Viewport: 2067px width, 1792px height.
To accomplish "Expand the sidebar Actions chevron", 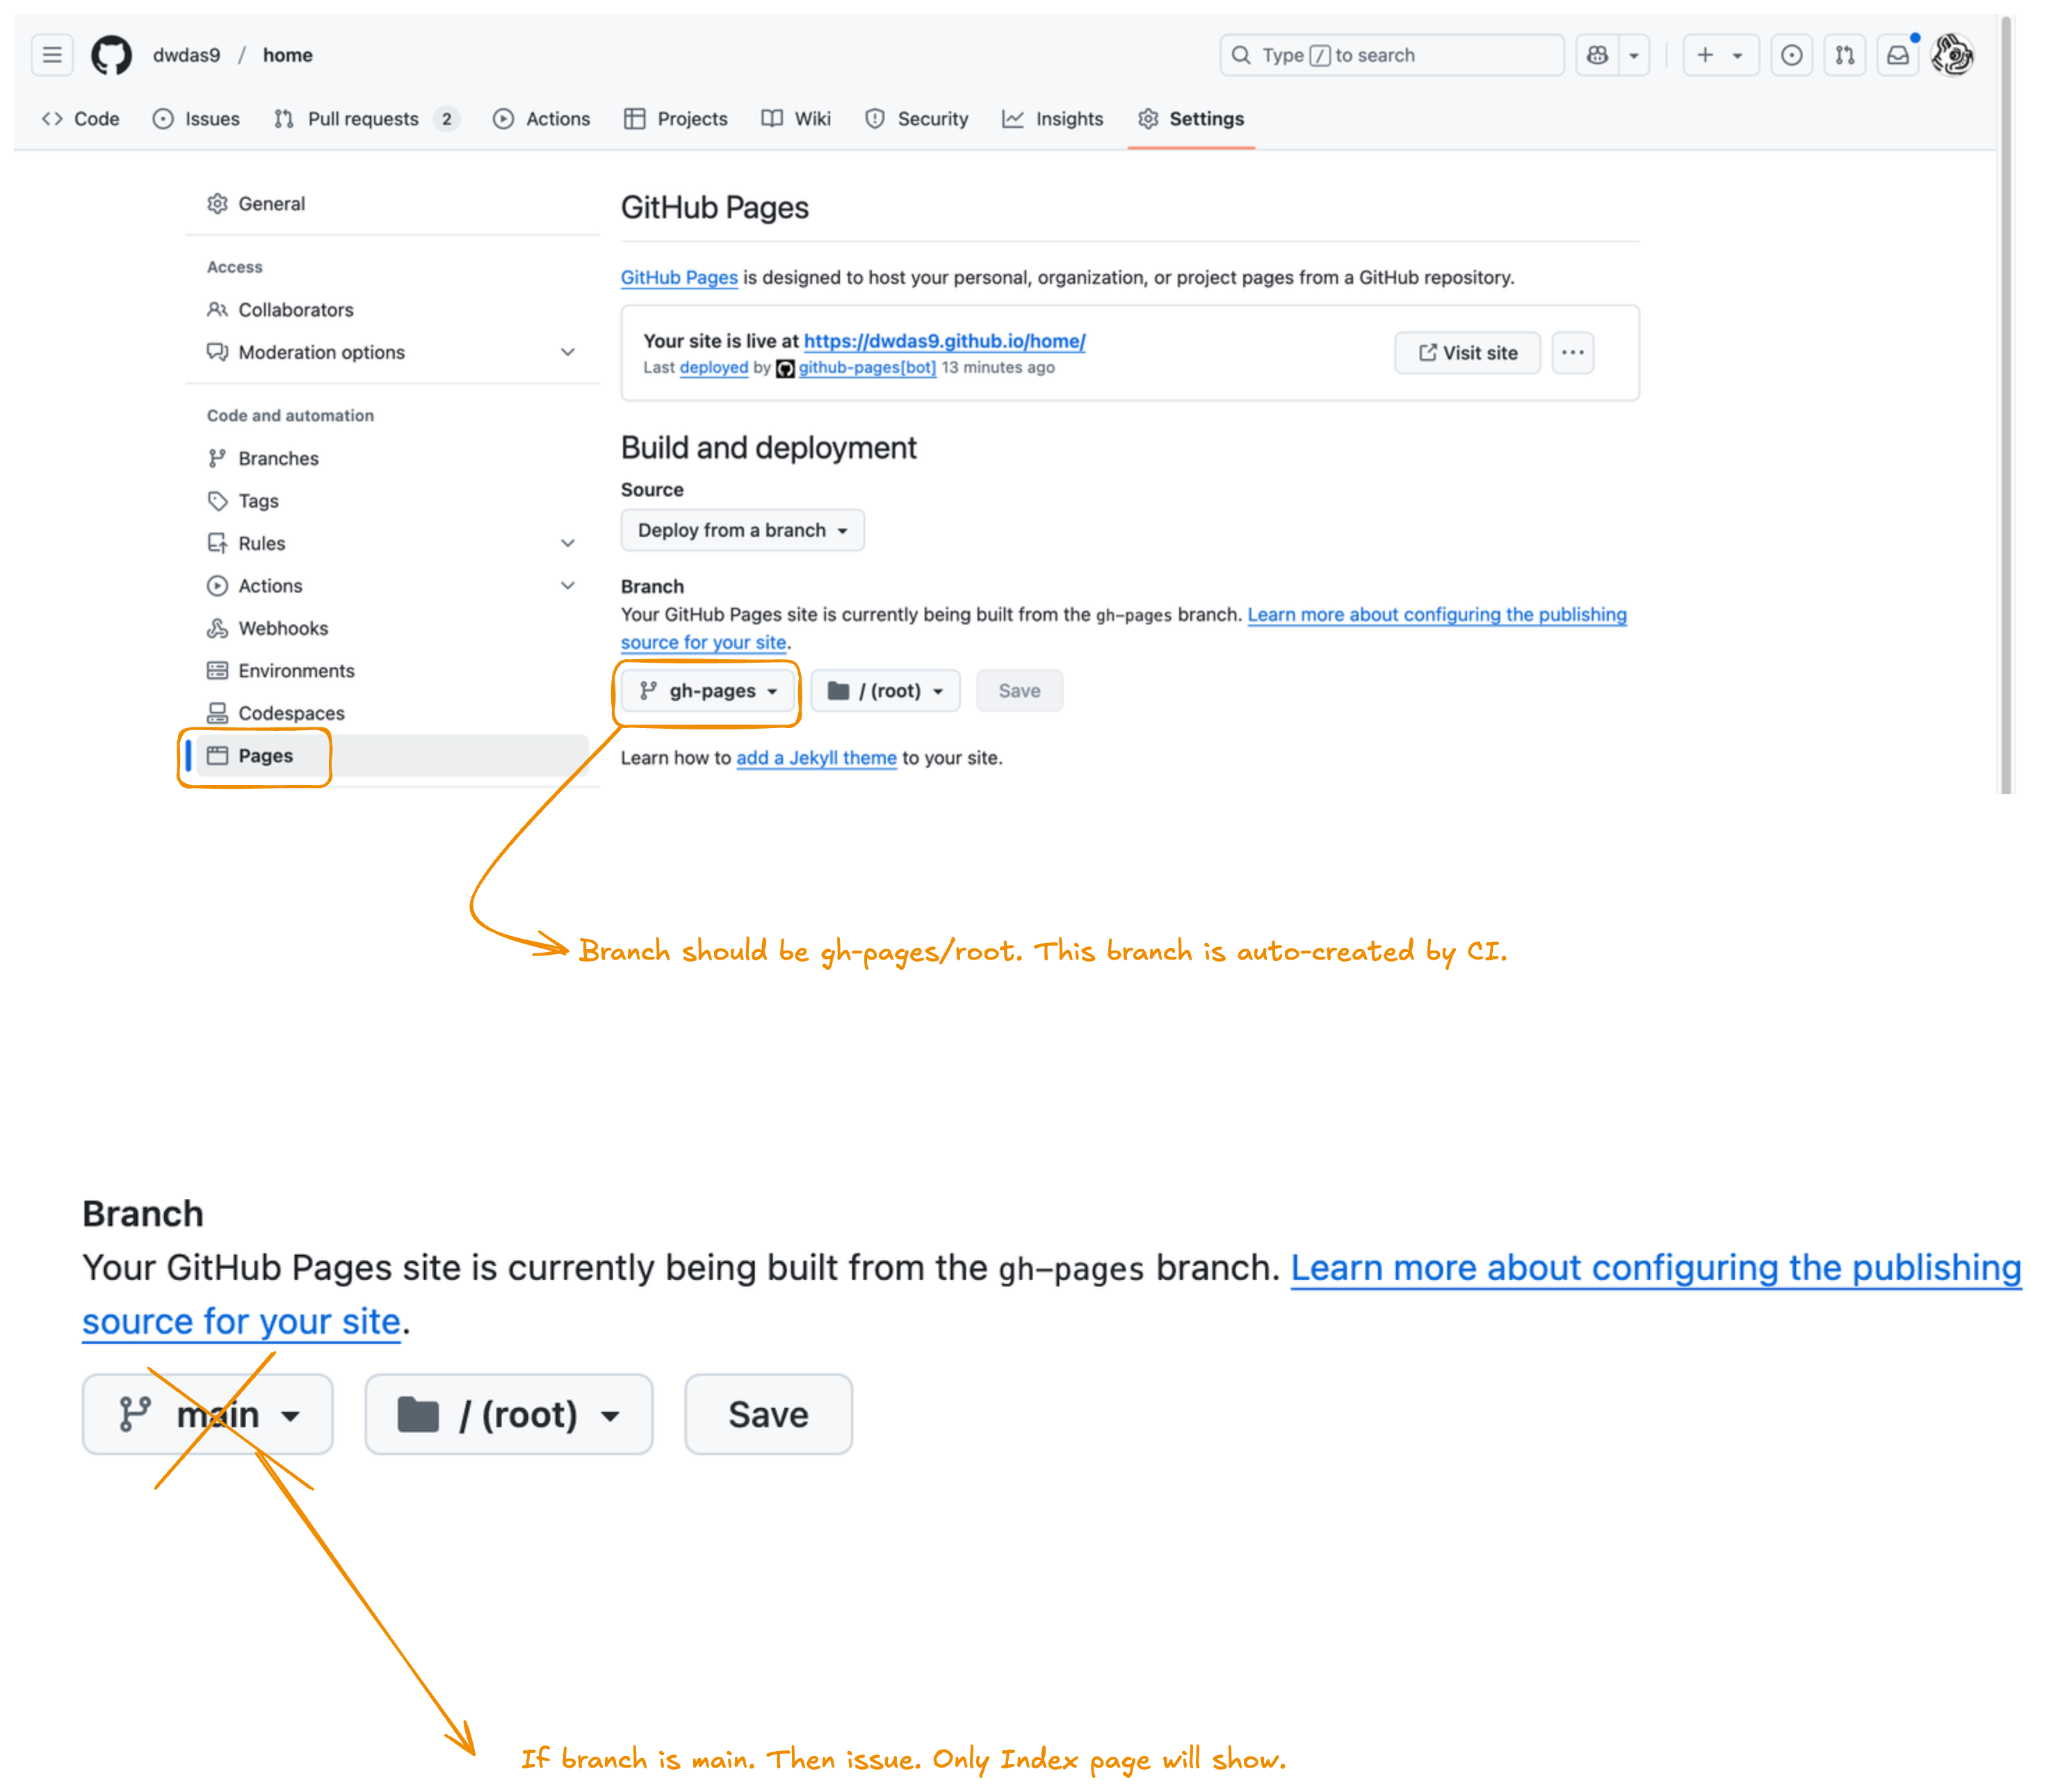I will click(568, 586).
